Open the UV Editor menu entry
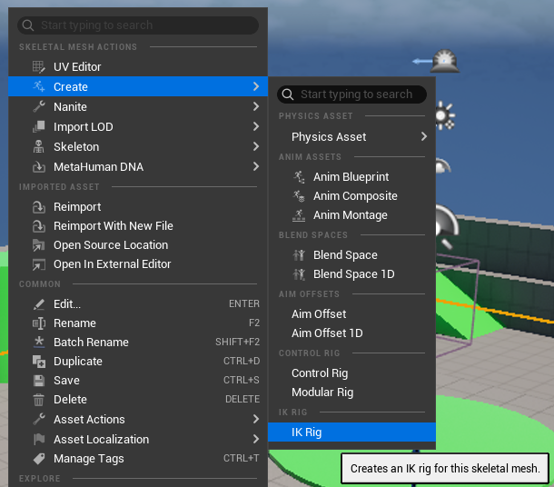The image size is (554, 487). [x=138, y=67]
